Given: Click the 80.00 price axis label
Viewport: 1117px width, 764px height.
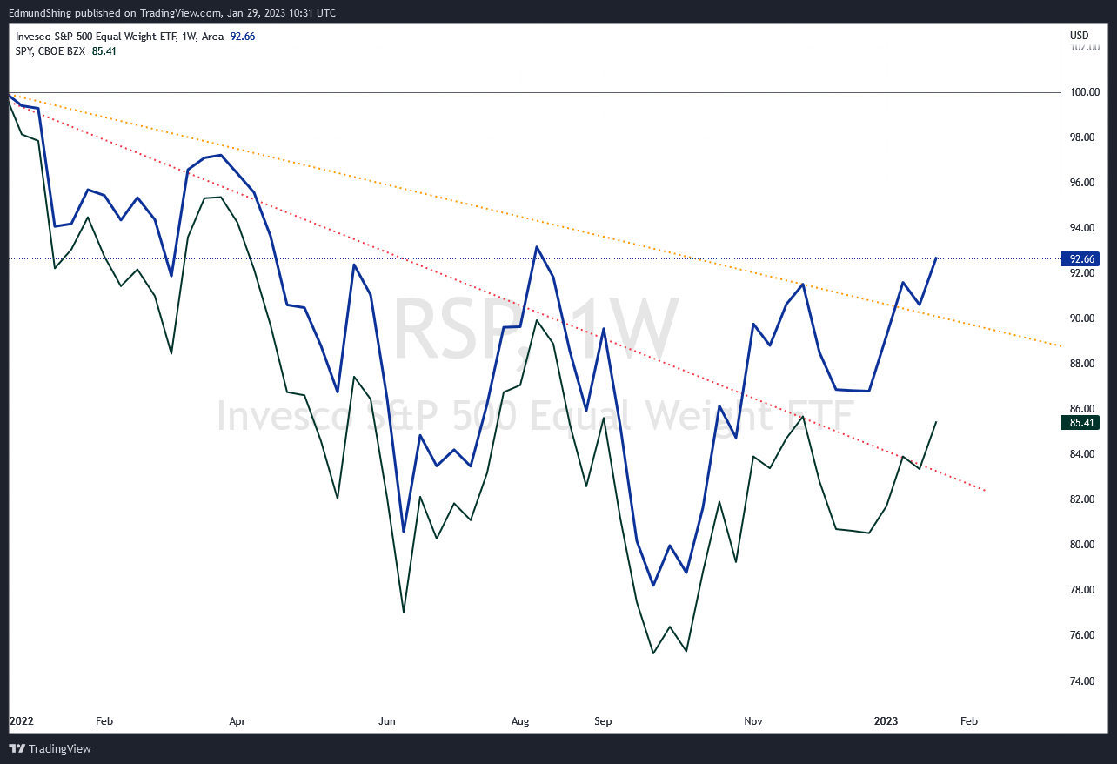Looking at the screenshot, I should click(1083, 545).
